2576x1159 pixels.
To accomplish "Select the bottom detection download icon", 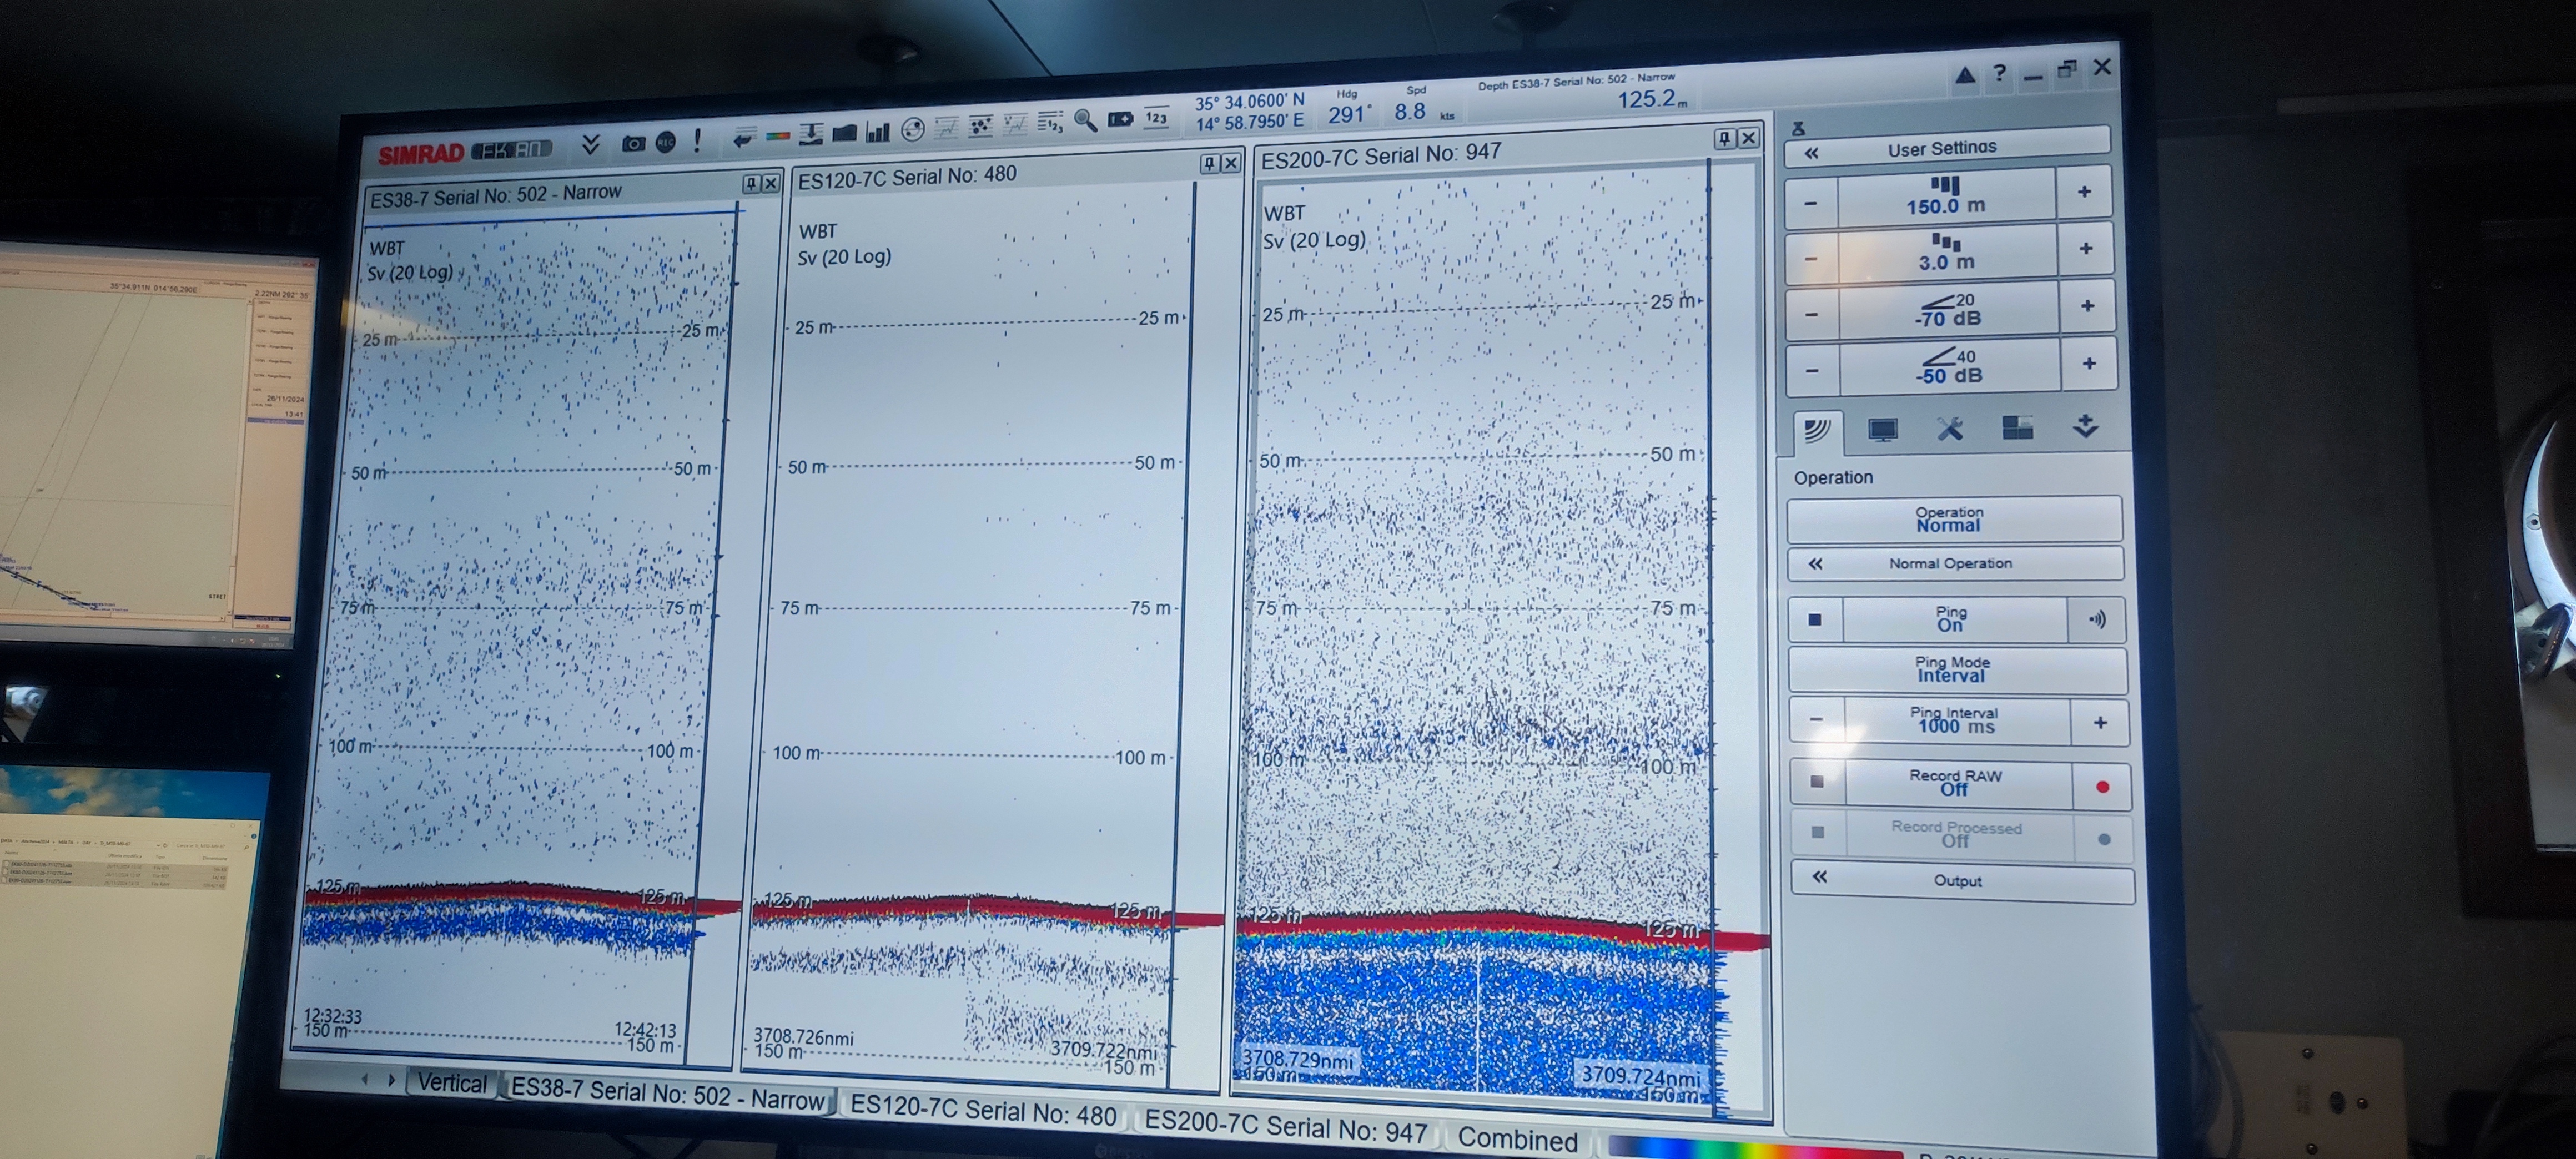I will click(x=811, y=134).
